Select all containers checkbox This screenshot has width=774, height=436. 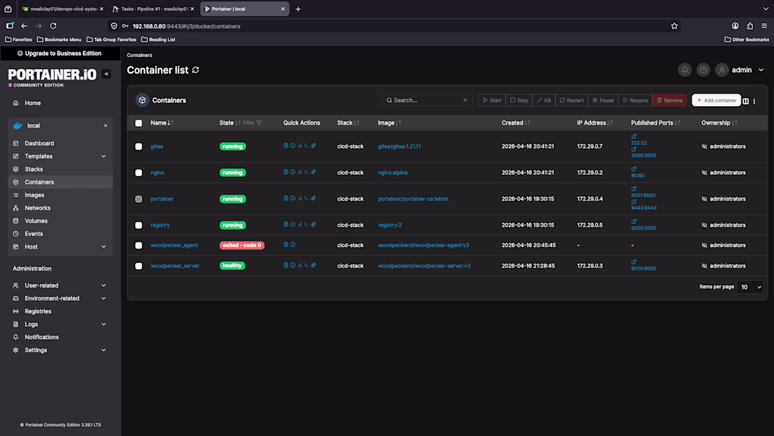click(139, 123)
